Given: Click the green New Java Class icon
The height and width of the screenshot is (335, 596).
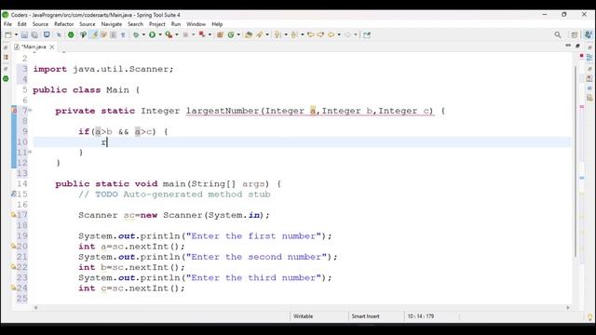Looking at the screenshot, I should (231, 35).
